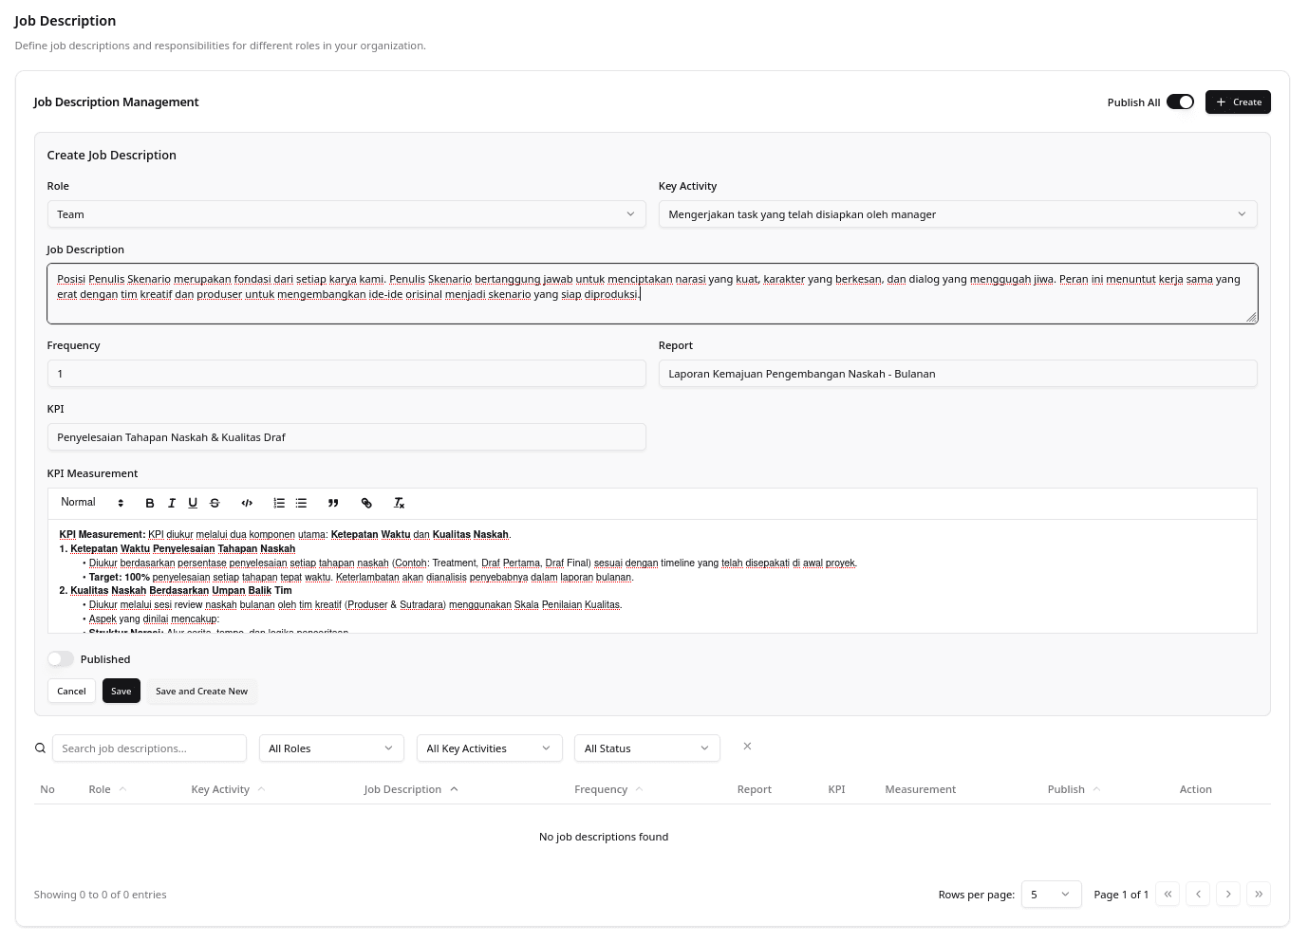Image resolution: width=1308 pixels, height=942 pixels.
Task: Click the Action column header
Action: (x=1196, y=789)
